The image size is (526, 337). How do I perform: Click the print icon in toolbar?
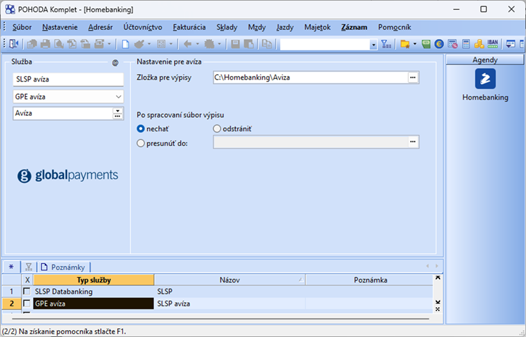(x=45, y=44)
